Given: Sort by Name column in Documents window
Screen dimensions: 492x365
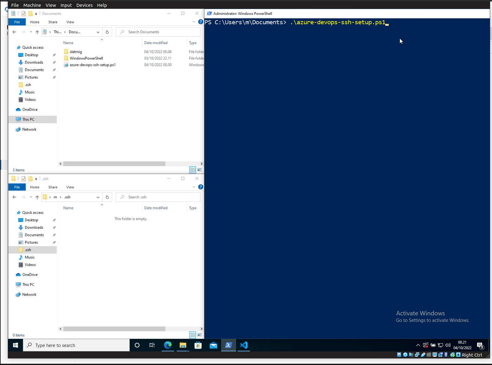Looking at the screenshot, I should pos(68,43).
